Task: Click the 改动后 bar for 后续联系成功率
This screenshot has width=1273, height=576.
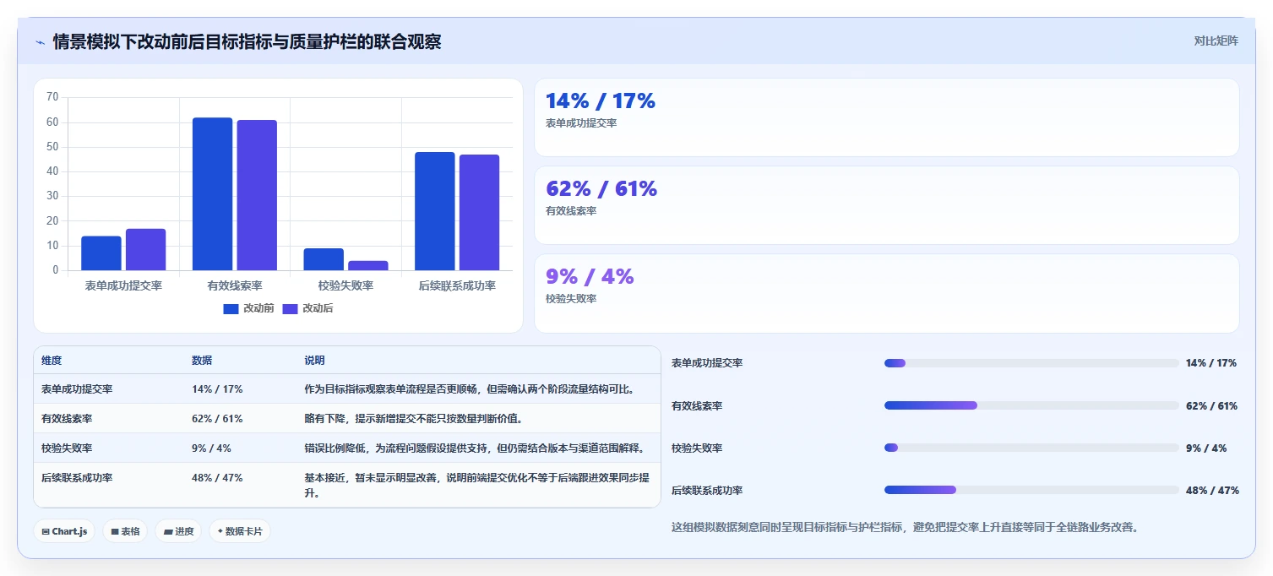Action: pyautogui.click(x=479, y=213)
